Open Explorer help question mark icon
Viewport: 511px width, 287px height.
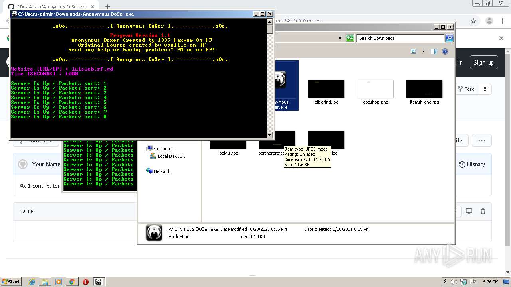pos(445,51)
